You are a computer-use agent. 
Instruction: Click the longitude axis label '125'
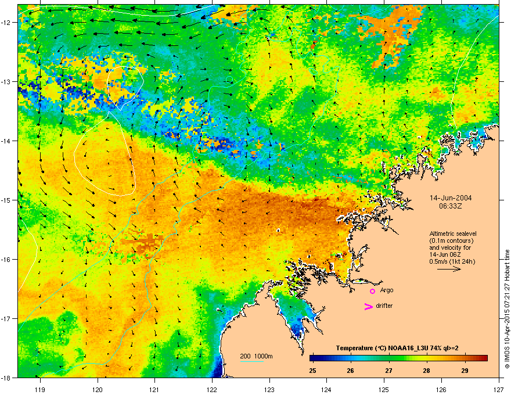(384, 389)
